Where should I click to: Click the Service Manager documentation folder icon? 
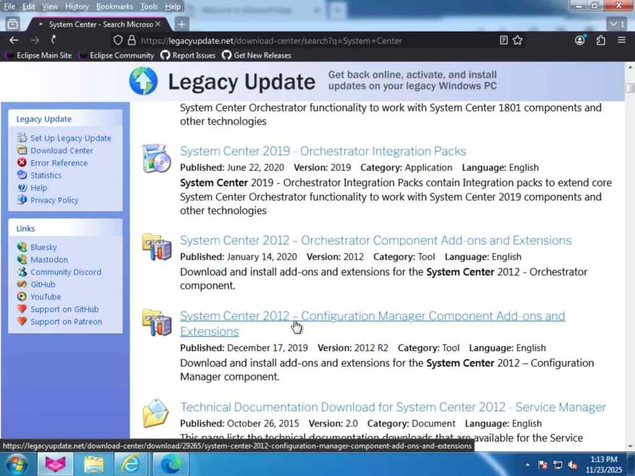click(156, 413)
